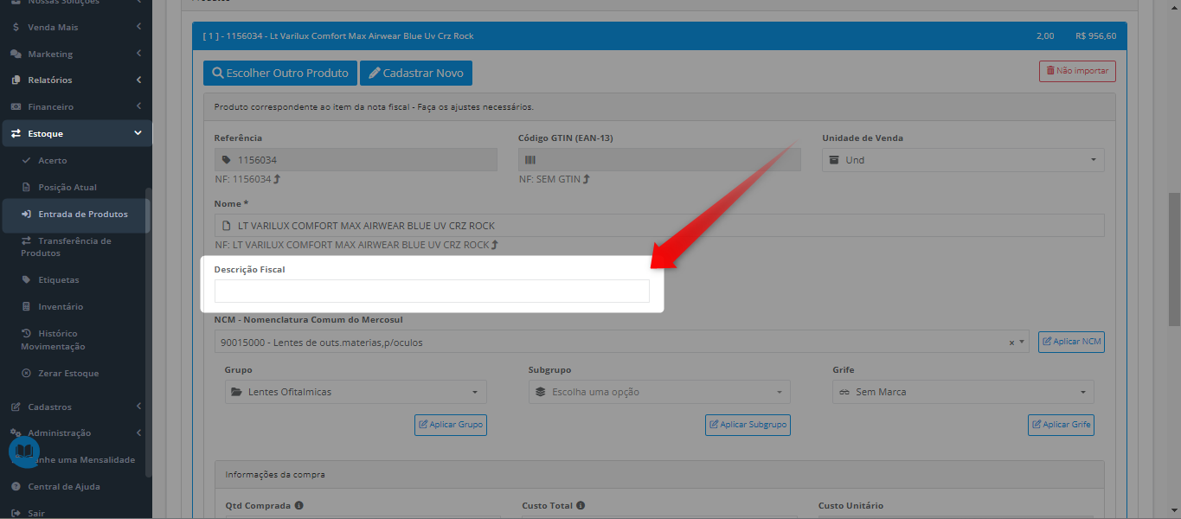Click the Zerar Estoque circle-x icon
This screenshot has height=519, width=1181.
coord(26,374)
